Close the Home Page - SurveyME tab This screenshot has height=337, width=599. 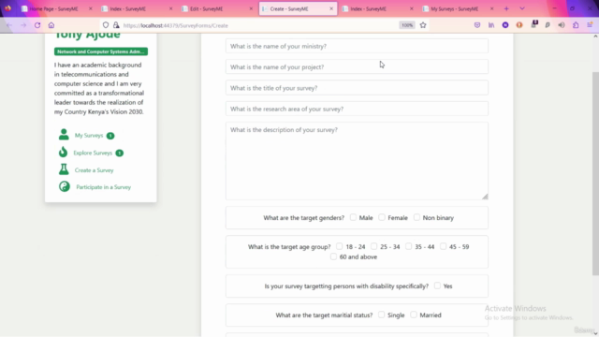point(91,8)
